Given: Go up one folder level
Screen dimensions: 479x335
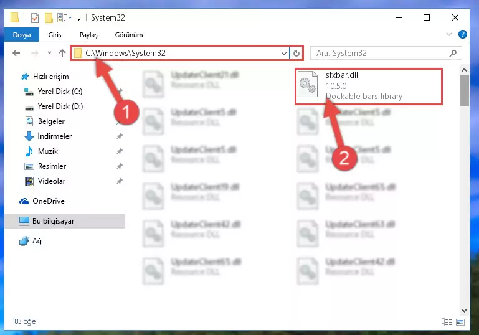Looking at the screenshot, I should [62, 53].
